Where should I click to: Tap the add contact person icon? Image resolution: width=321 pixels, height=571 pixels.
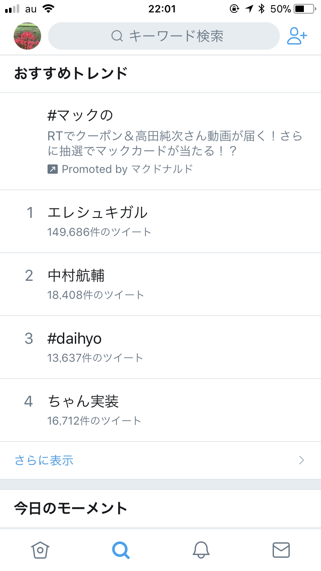(x=297, y=36)
